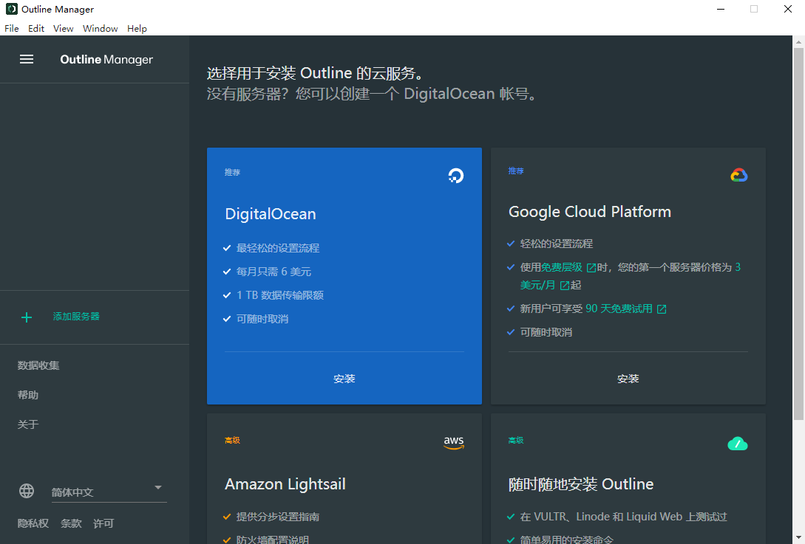Click the scrollbar up arrow

point(798,41)
